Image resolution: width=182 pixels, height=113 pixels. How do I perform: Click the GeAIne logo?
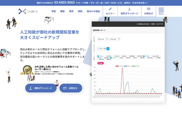[28, 11]
